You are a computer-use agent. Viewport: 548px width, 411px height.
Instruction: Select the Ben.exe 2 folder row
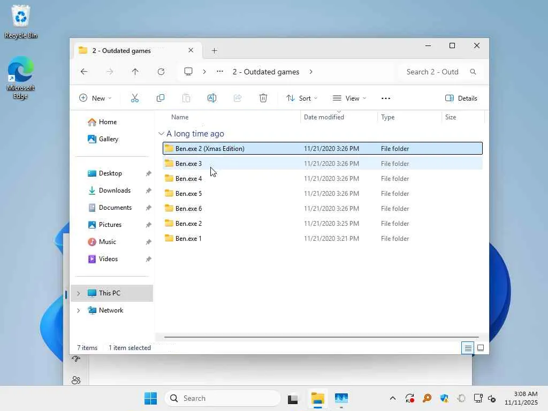coord(323,223)
